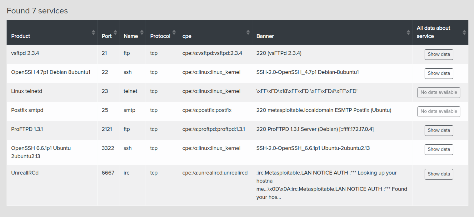The width and height of the screenshot is (474, 217).
Task: Show data for OpenSSH 4.7p1 Debian 8ubuntu1
Action: [x=439, y=73]
